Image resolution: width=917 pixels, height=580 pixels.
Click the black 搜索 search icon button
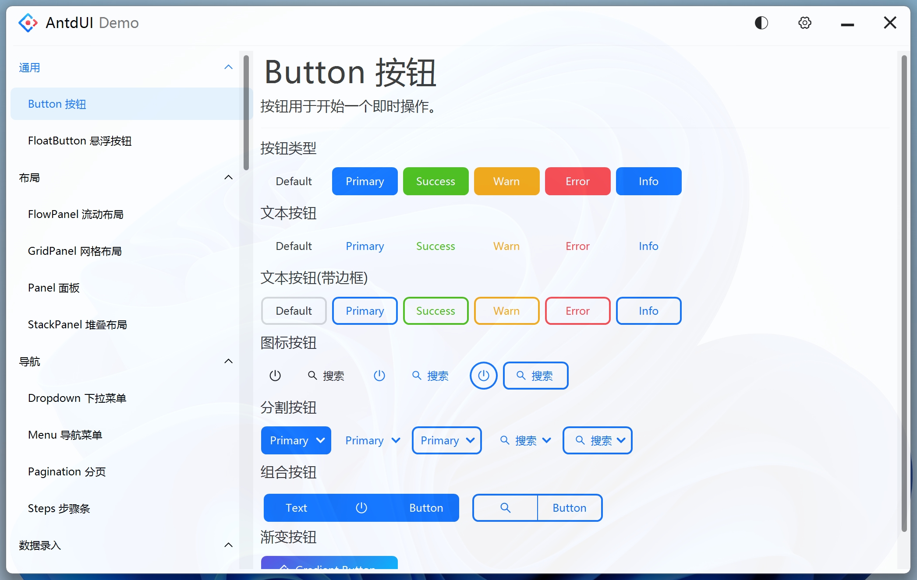pyautogui.click(x=326, y=376)
